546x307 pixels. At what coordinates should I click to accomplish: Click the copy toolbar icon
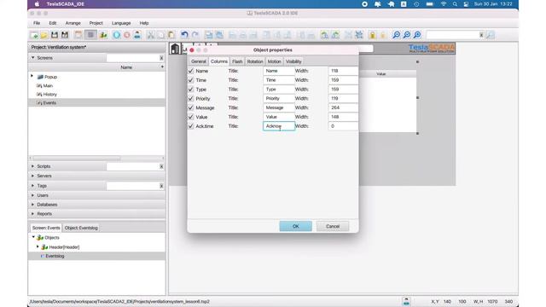[160, 35]
